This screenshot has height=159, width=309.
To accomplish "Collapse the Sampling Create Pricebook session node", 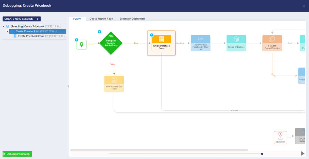I will click(4, 27).
